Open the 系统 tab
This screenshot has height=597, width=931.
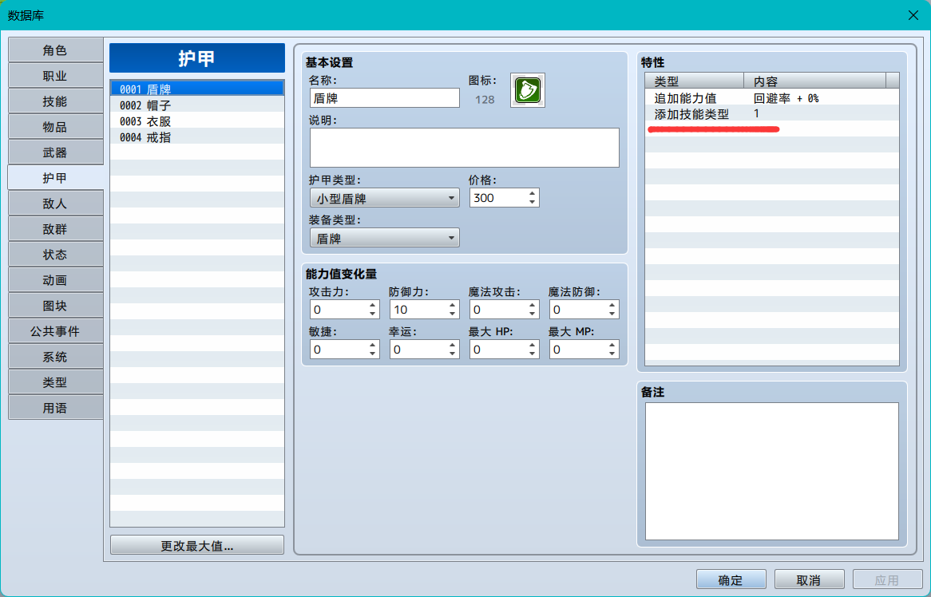55,357
